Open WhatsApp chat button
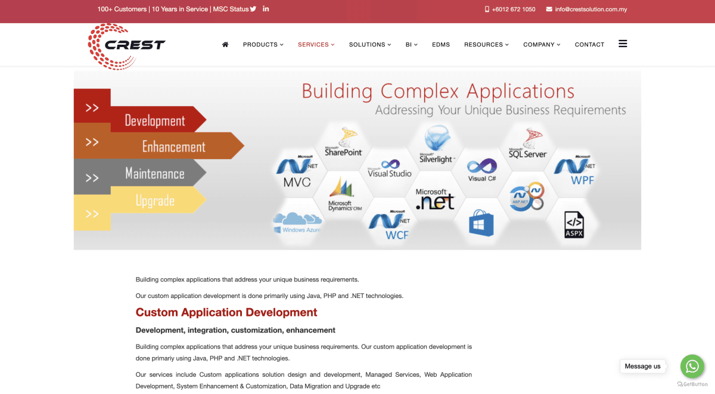Screen dimensions: 715x394 pos(692,366)
